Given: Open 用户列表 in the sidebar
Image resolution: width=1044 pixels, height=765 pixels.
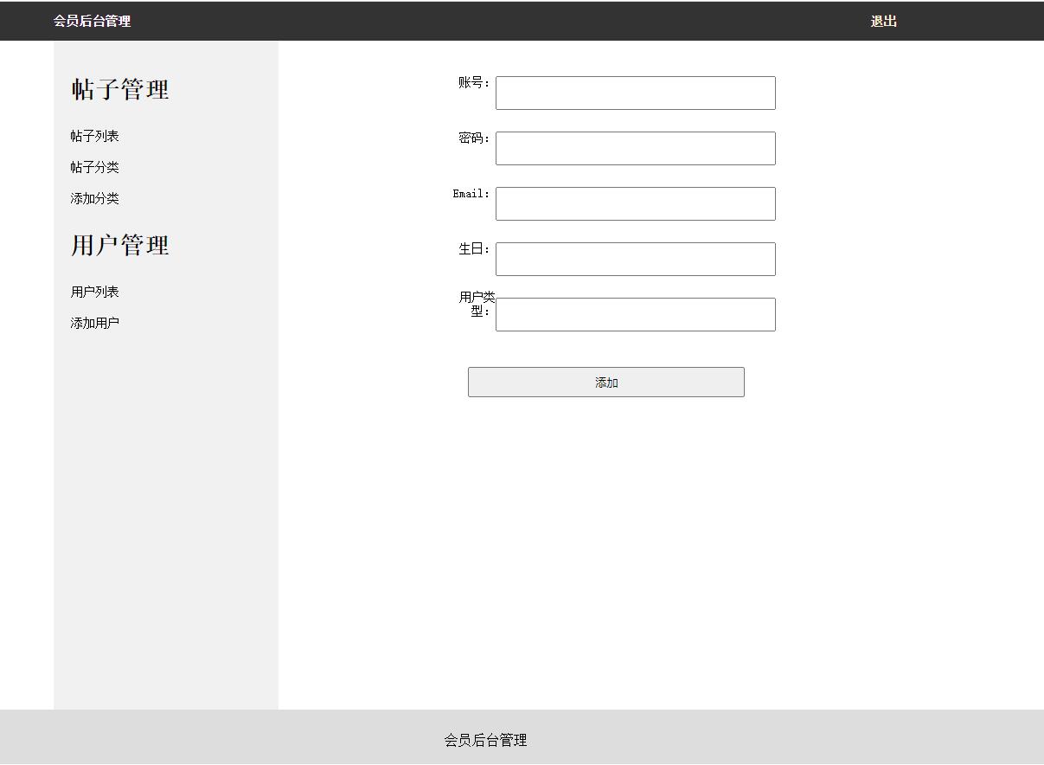Looking at the screenshot, I should coord(94,292).
